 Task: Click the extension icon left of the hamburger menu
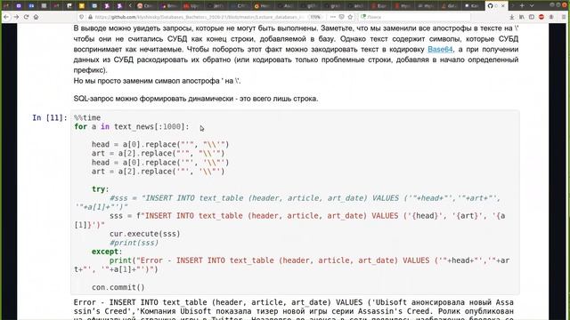[x=551, y=17]
